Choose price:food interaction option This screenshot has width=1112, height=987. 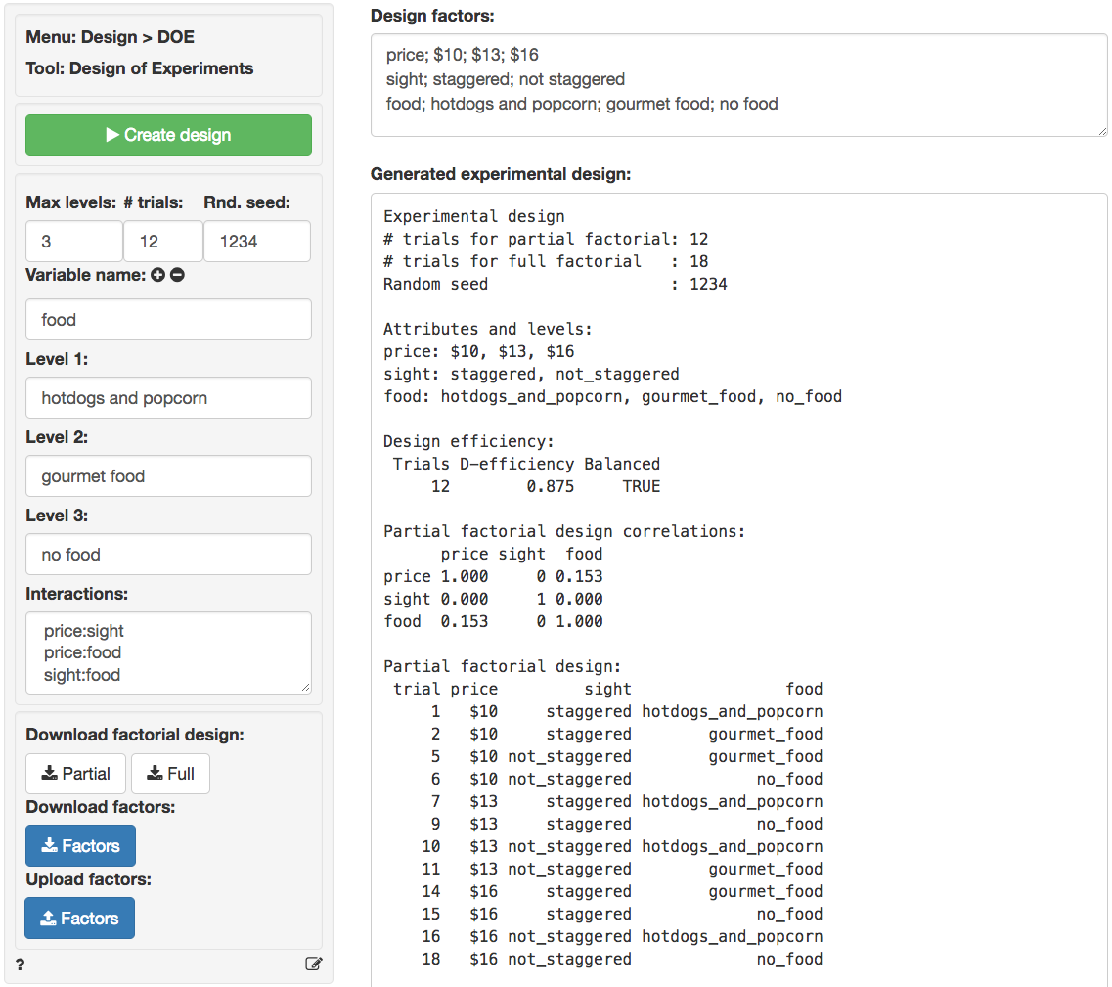[82, 653]
